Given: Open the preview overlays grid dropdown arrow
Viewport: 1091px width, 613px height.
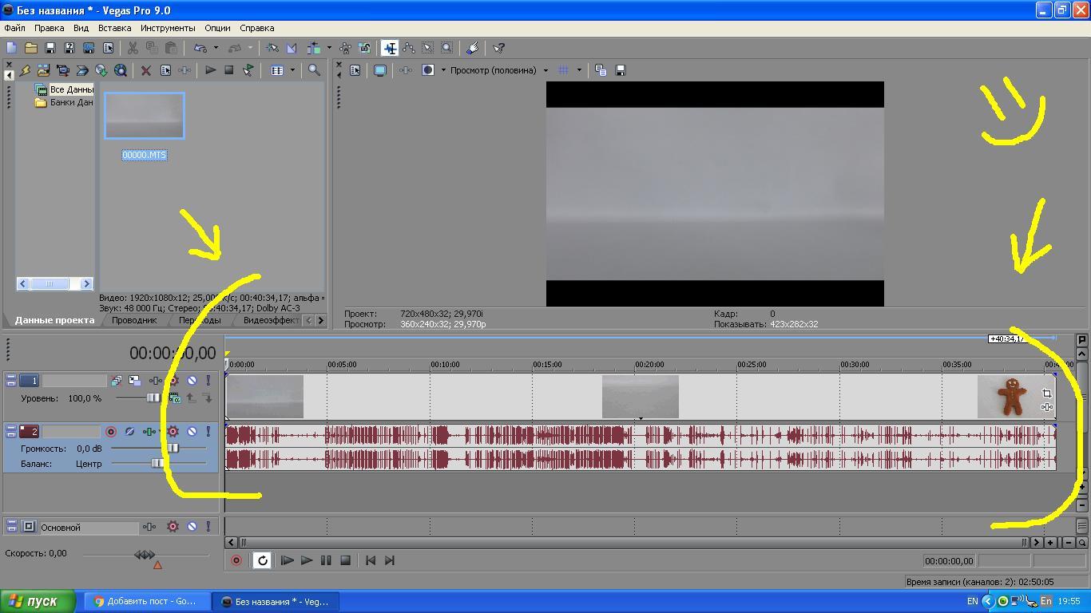Looking at the screenshot, I should pos(579,70).
